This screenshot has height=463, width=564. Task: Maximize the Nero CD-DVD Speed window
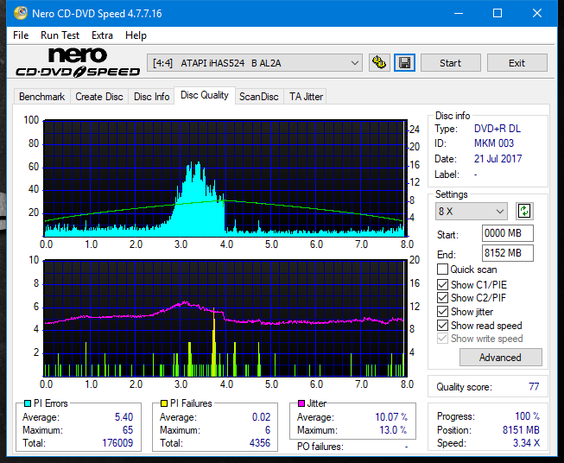coord(497,13)
